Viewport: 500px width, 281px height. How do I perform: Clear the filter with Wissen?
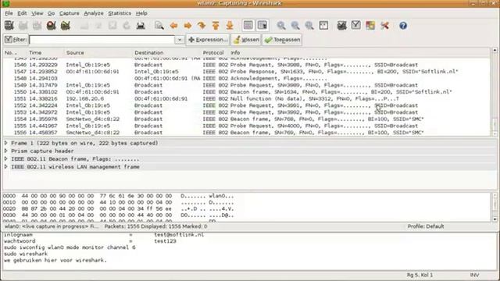pos(246,40)
